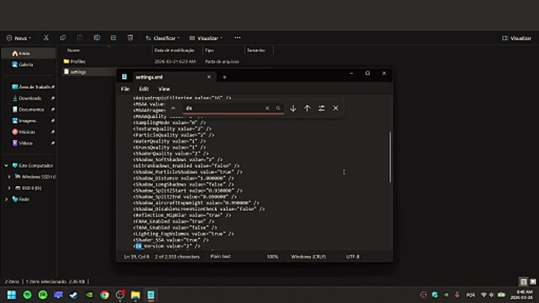Click the Visualizar preview pane button at right

pos(517,38)
